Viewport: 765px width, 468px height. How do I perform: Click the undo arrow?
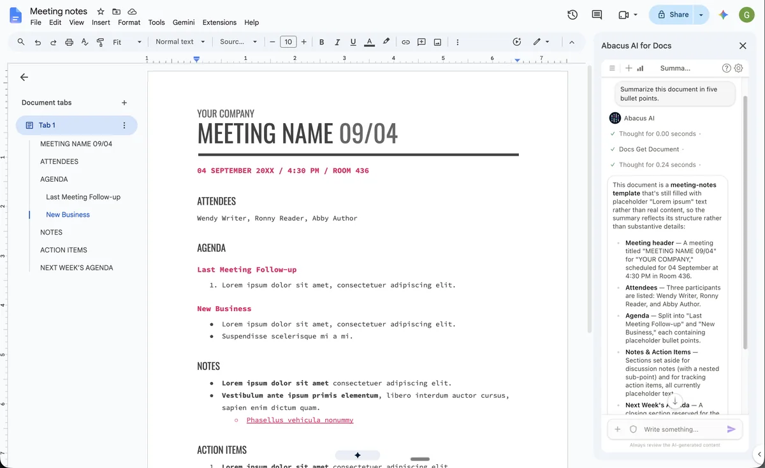click(x=38, y=42)
